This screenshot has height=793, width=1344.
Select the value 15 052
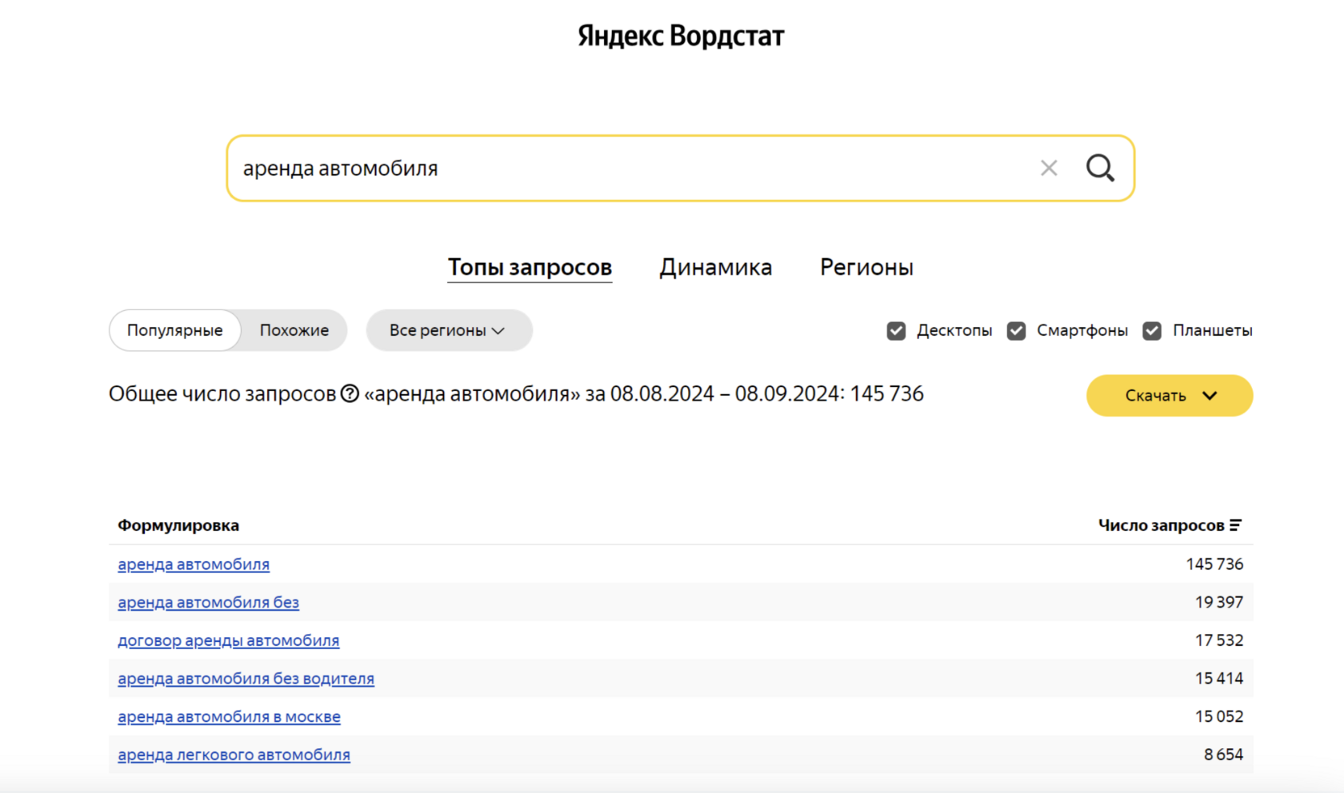(x=1219, y=716)
